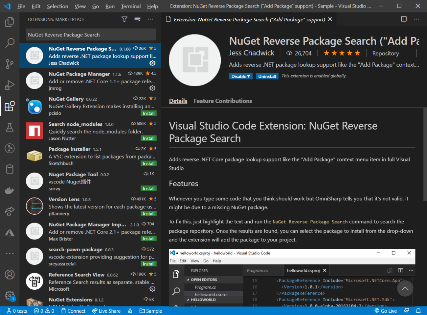Install Search node_modules extension
Image resolution: width=427 pixels, height=315 pixels.
point(149,138)
